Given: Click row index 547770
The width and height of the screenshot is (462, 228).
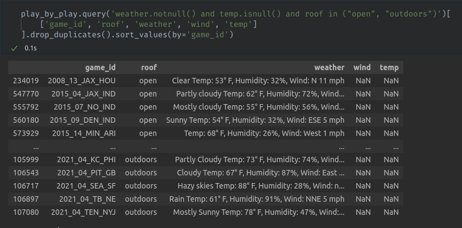Looking at the screenshot, I should (26, 94).
